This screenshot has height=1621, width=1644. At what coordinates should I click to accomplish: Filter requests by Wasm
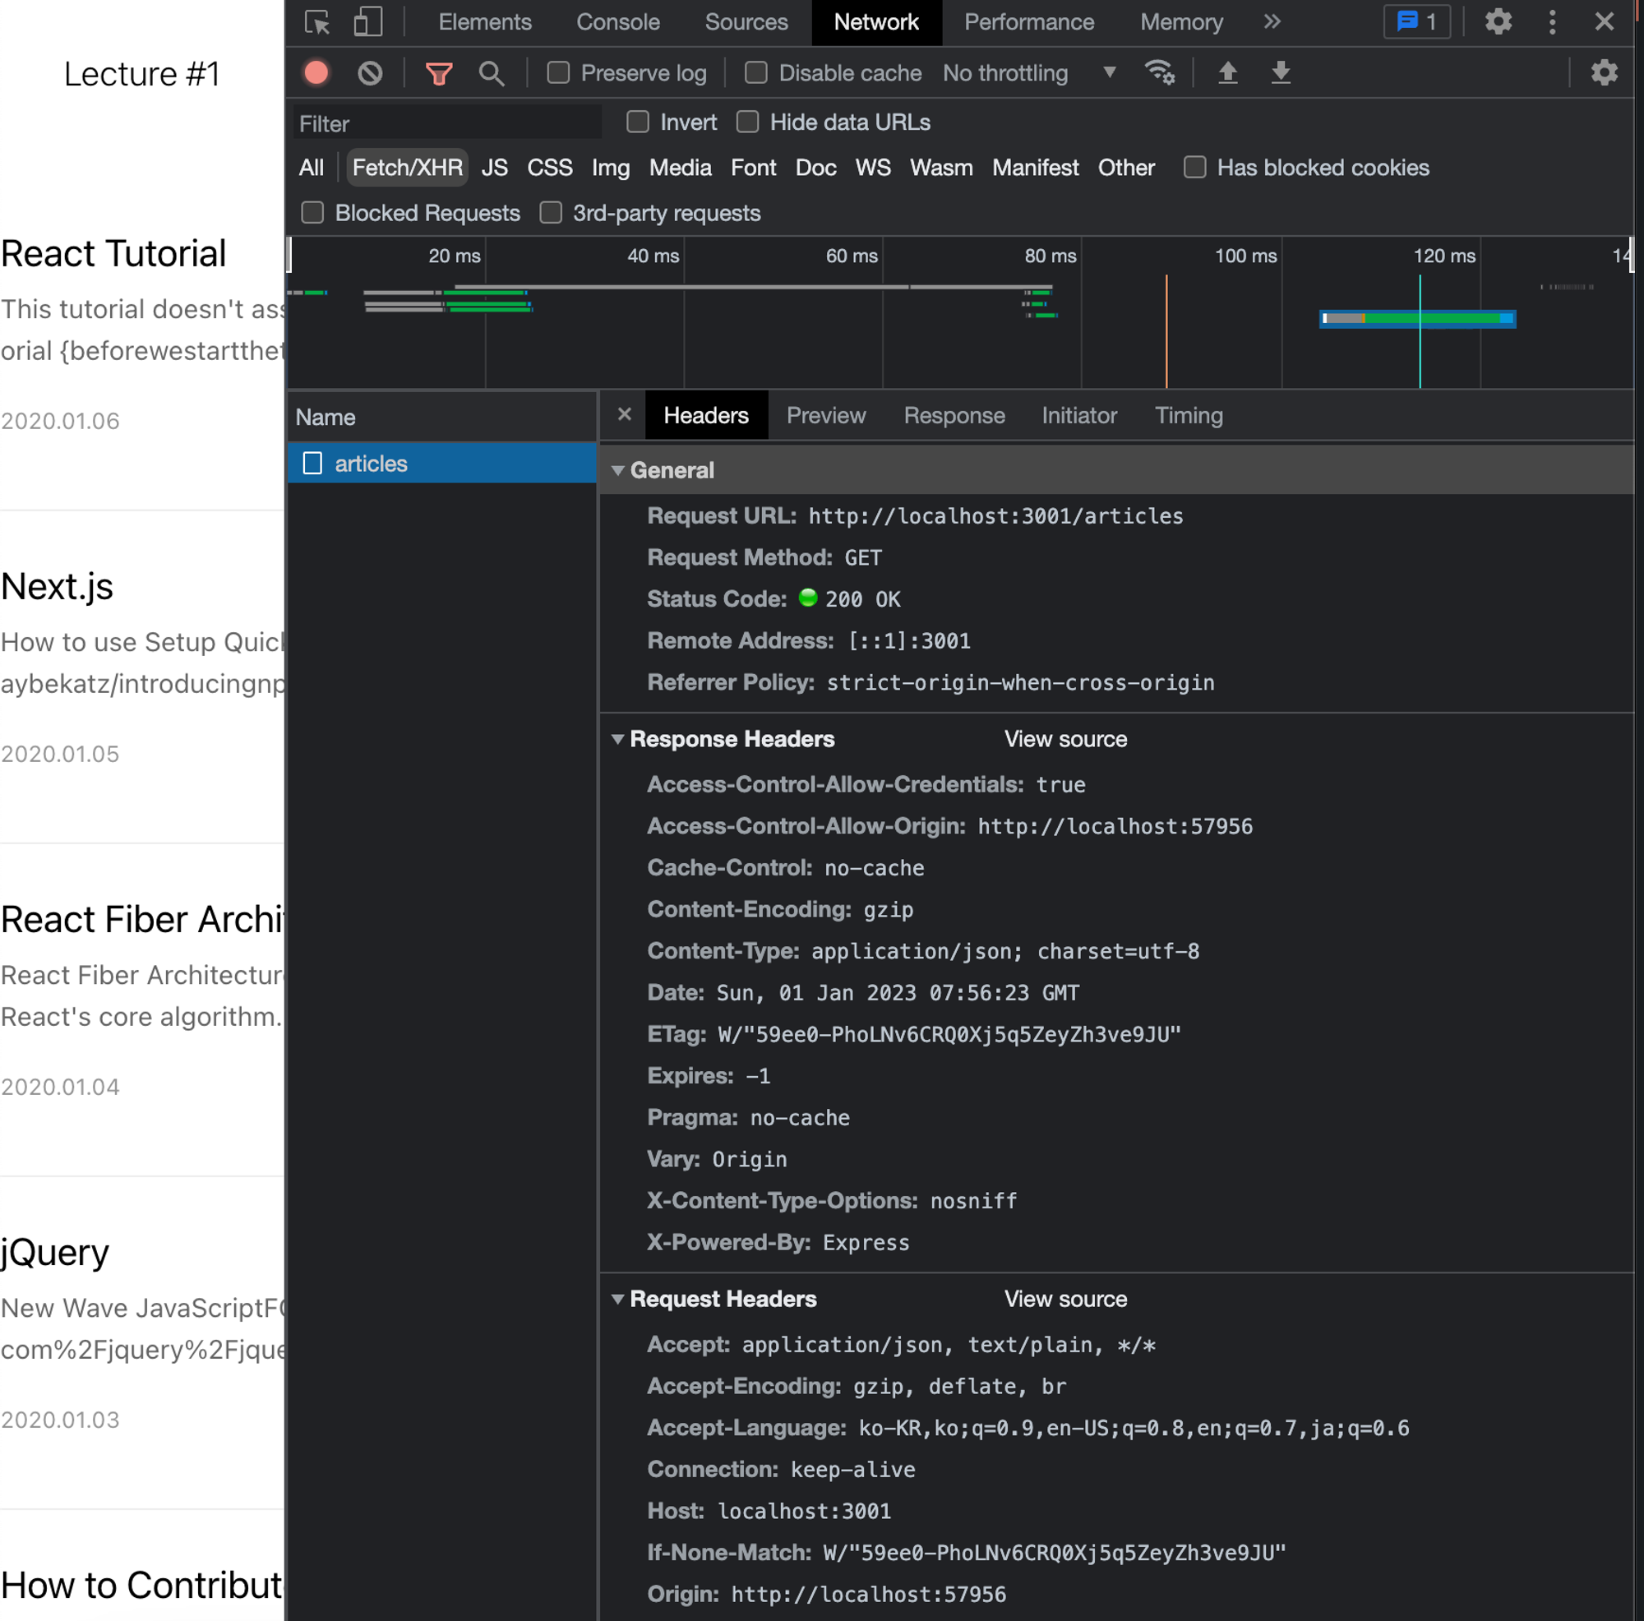pyautogui.click(x=941, y=168)
